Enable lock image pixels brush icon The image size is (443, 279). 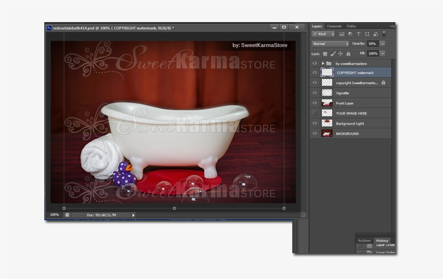click(x=333, y=53)
